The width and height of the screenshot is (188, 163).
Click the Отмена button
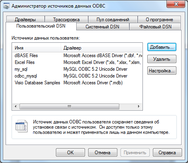click(103, 153)
